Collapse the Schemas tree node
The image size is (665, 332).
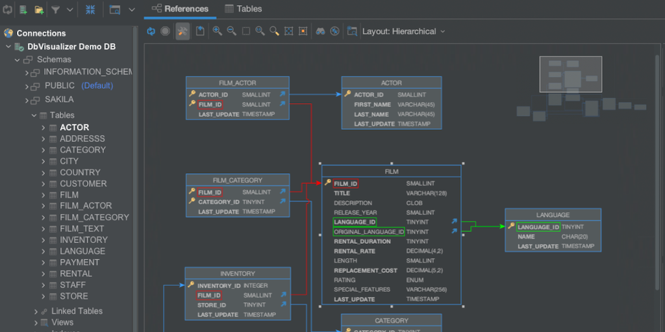tap(18, 60)
